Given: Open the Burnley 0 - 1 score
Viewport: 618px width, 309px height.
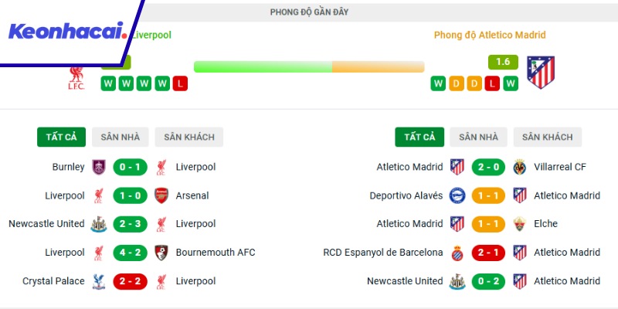Looking at the screenshot, I should point(130,167).
